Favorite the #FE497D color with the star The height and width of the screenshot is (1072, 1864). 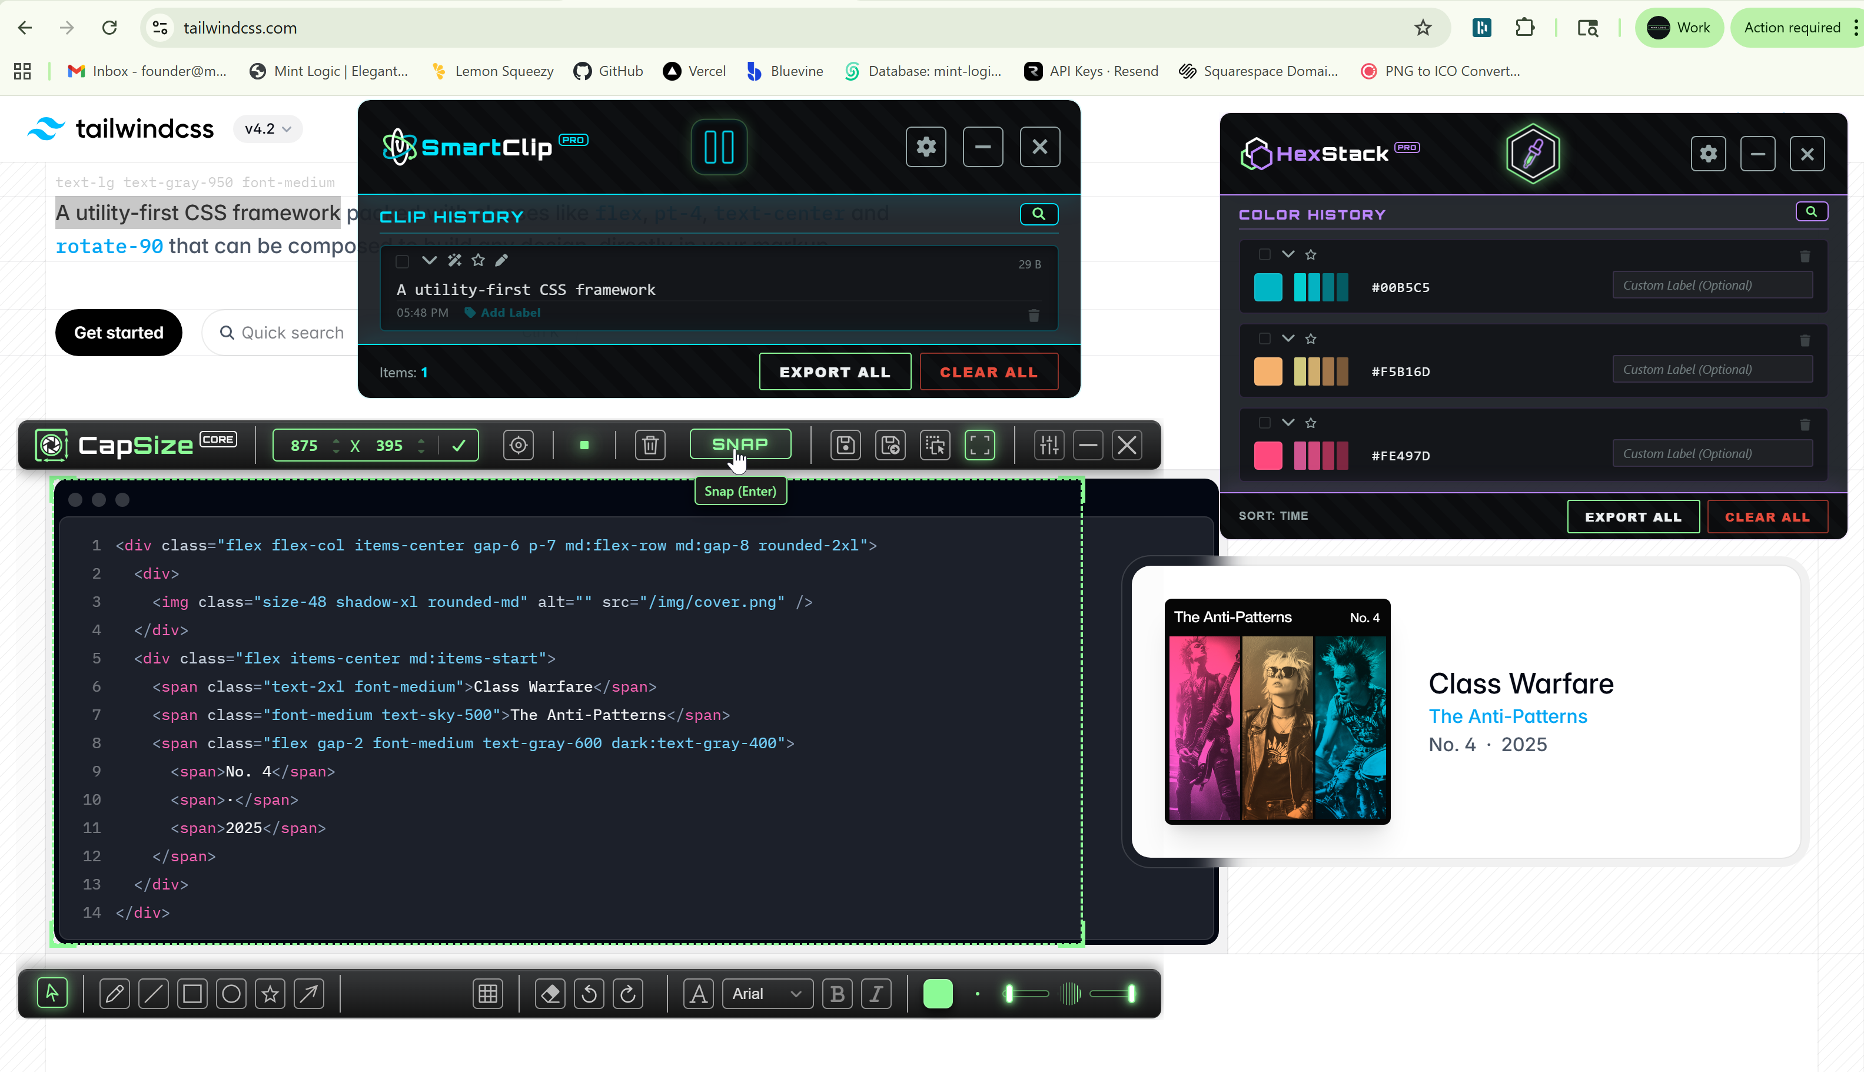tap(1311, 423)
